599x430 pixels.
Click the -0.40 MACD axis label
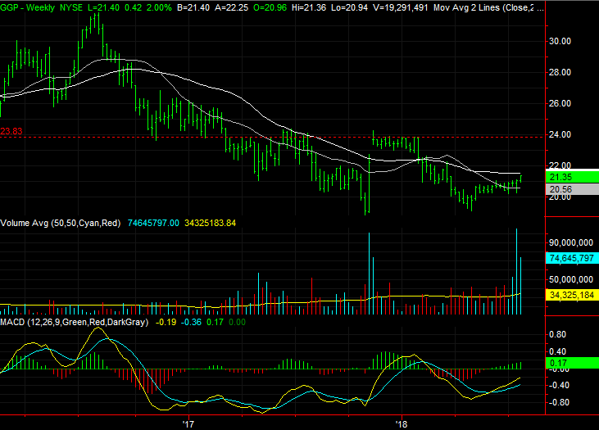559,385
